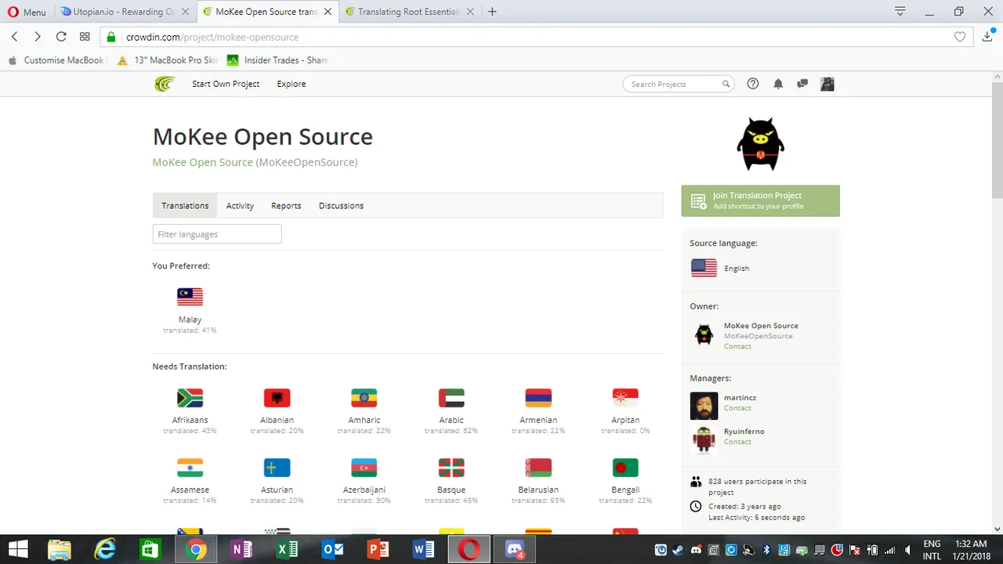Screen dimensions: 1003x564
Task: Open the 13" MacBook Pro Skin bookmark
Action: (167, 60)
